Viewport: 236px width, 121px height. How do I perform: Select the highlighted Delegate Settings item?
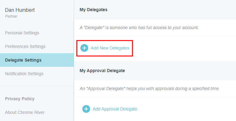tap(37, 60)
